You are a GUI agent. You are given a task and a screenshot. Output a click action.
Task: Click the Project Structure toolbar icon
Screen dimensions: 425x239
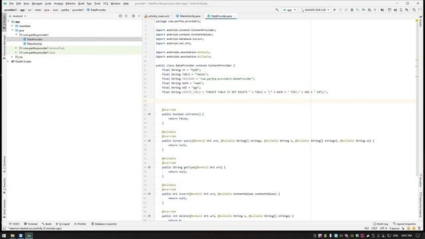pyautogui.click(x=382, y=10)
